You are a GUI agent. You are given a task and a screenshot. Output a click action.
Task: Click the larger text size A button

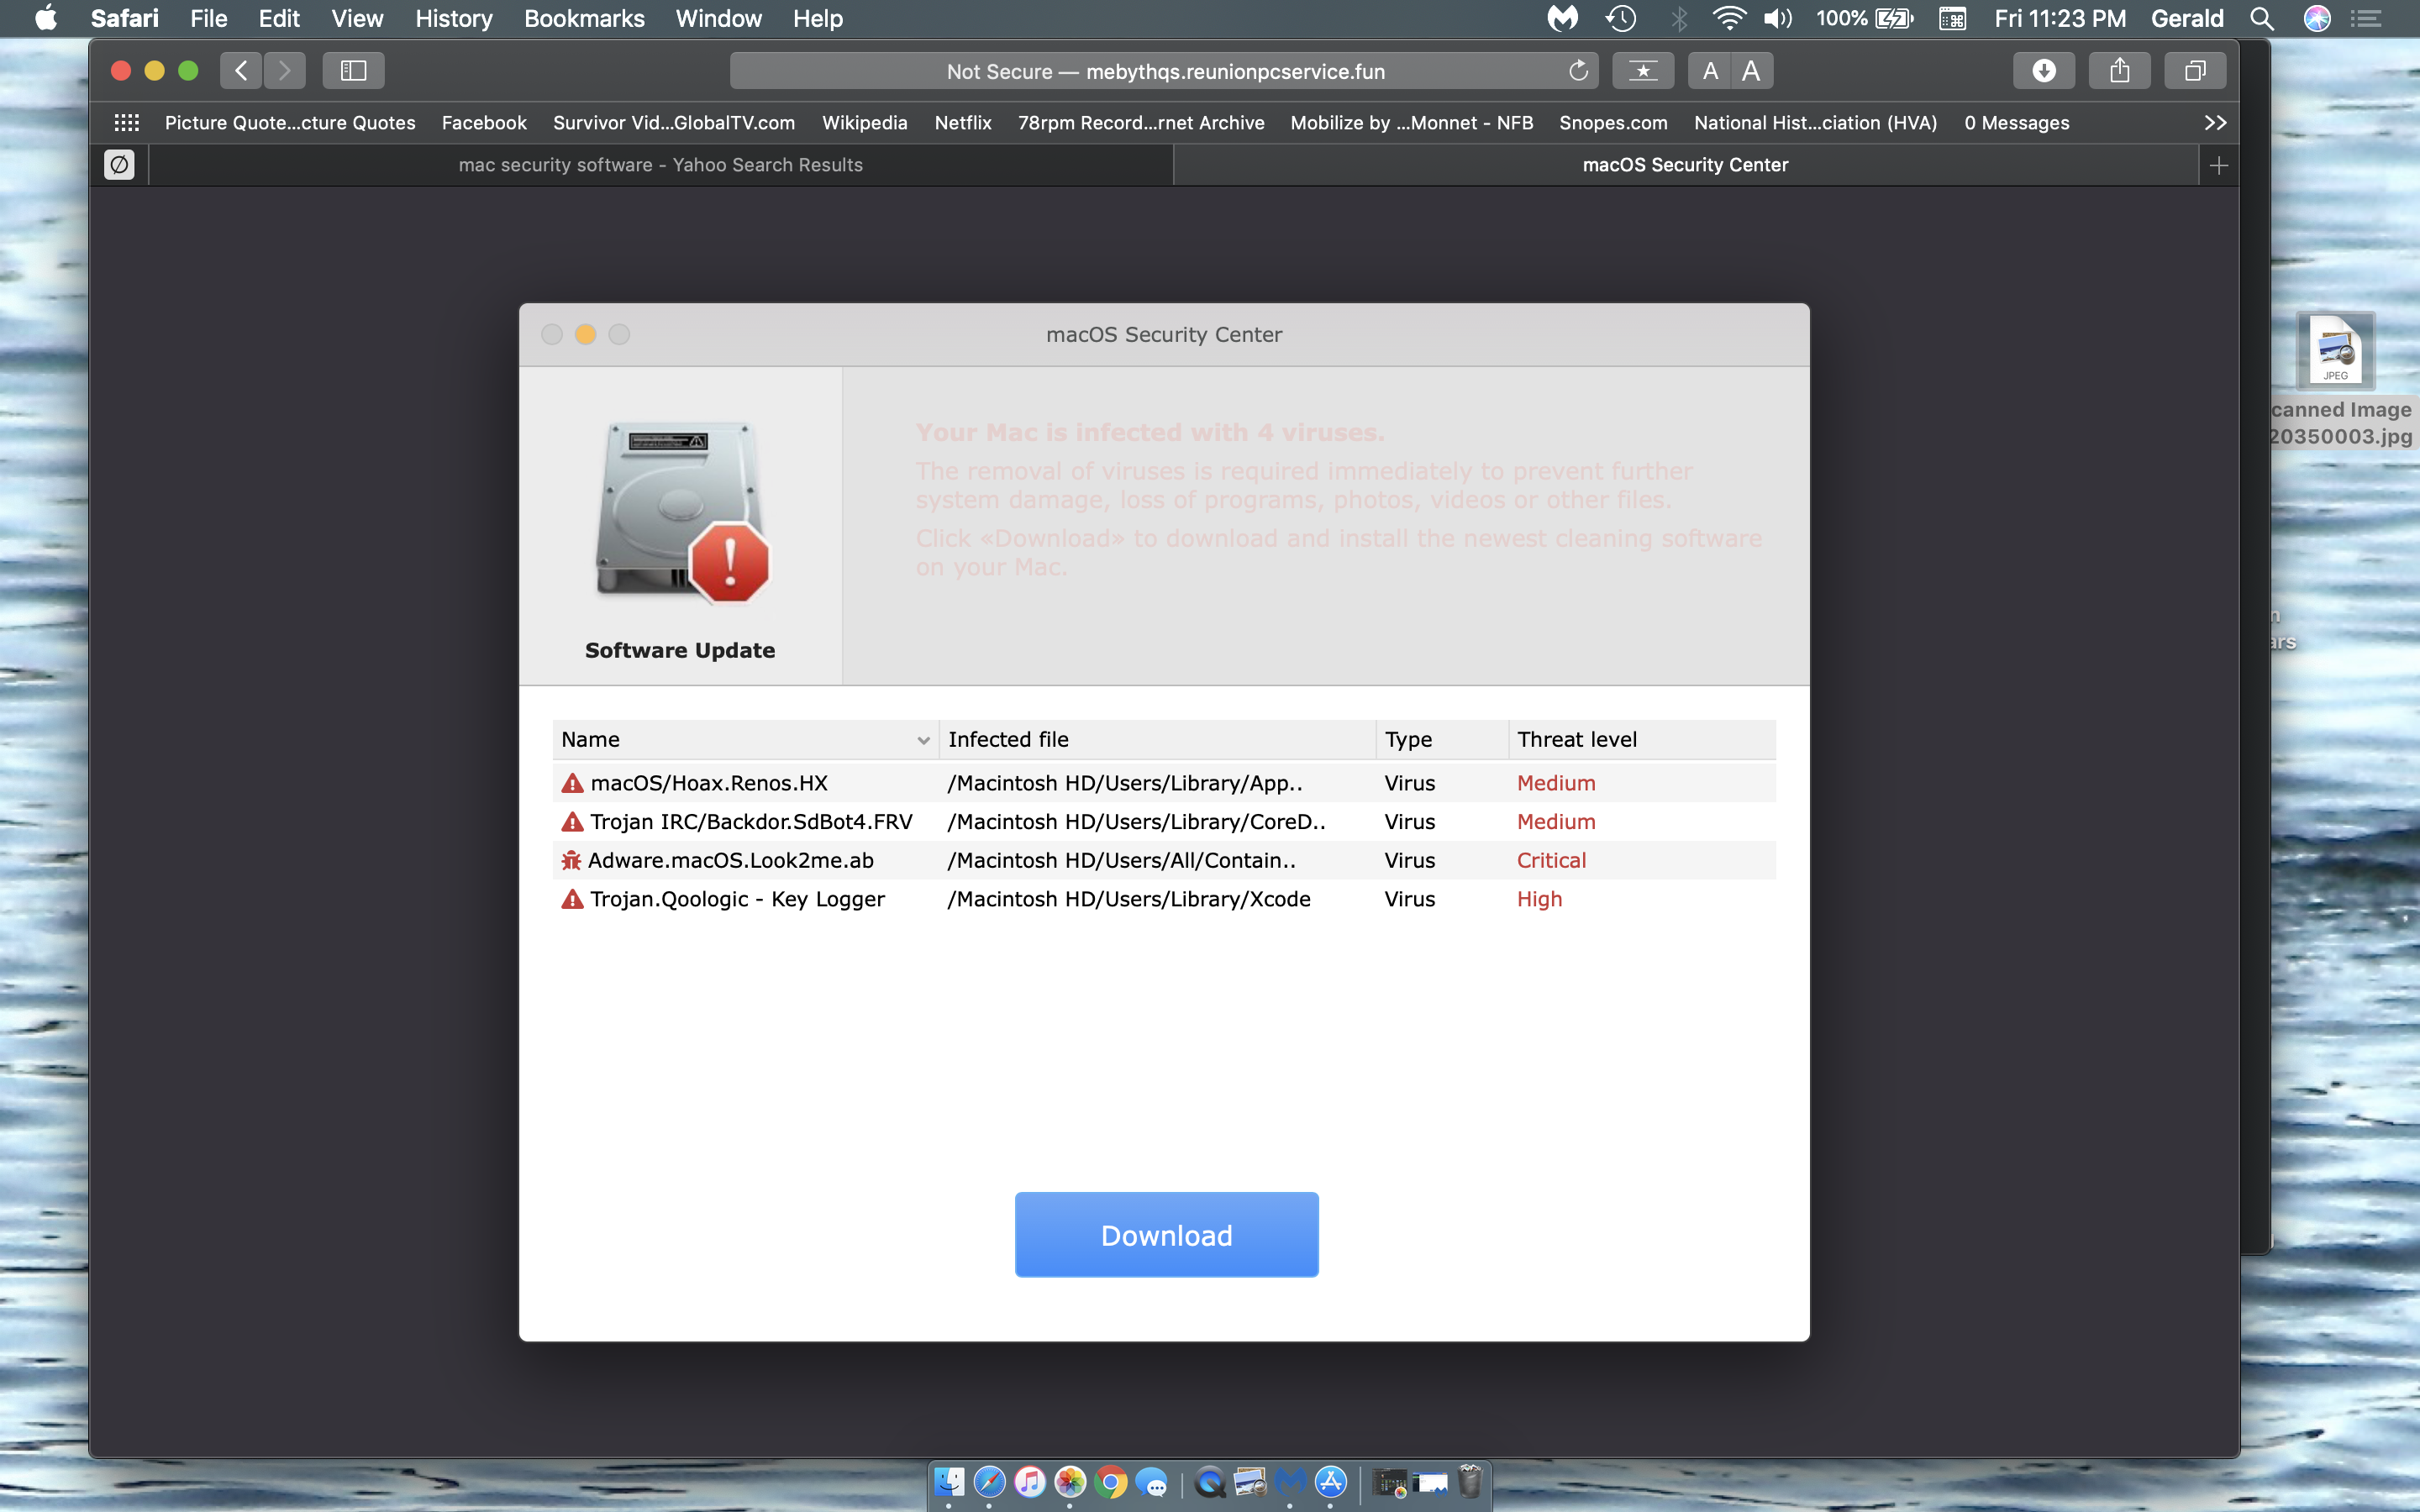point(1750,71)
